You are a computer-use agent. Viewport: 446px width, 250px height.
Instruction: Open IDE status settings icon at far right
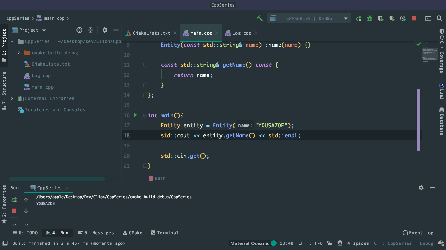pos(441,243)
